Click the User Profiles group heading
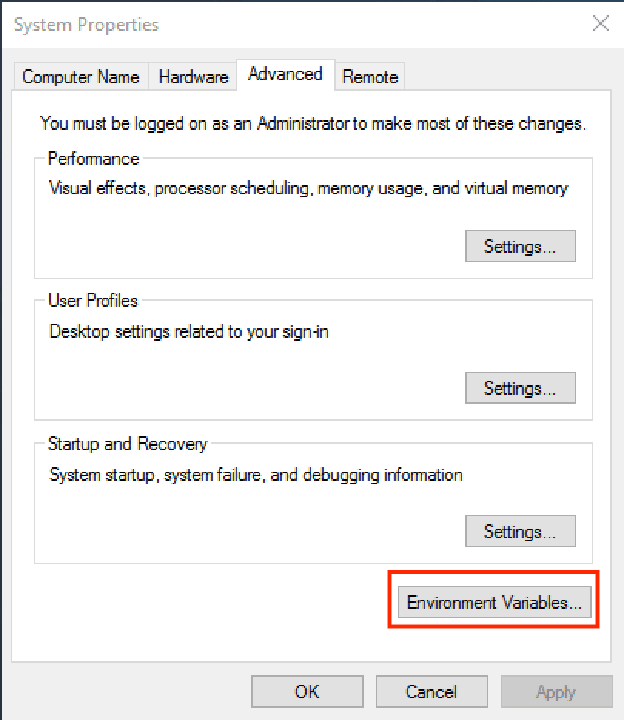This screenshot has height=720, width=624. tap(92, 301)
